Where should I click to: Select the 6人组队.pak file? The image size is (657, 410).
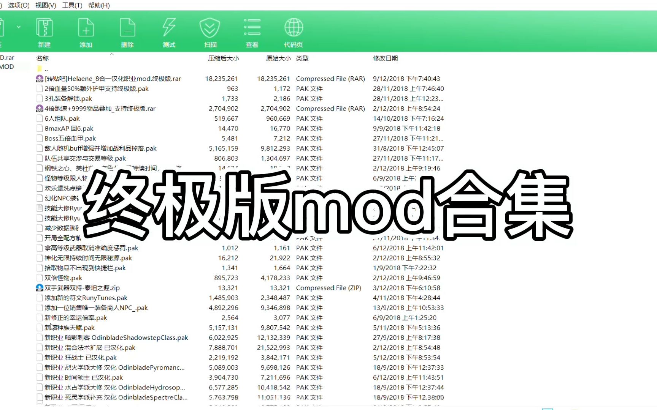tap(62, 118)
